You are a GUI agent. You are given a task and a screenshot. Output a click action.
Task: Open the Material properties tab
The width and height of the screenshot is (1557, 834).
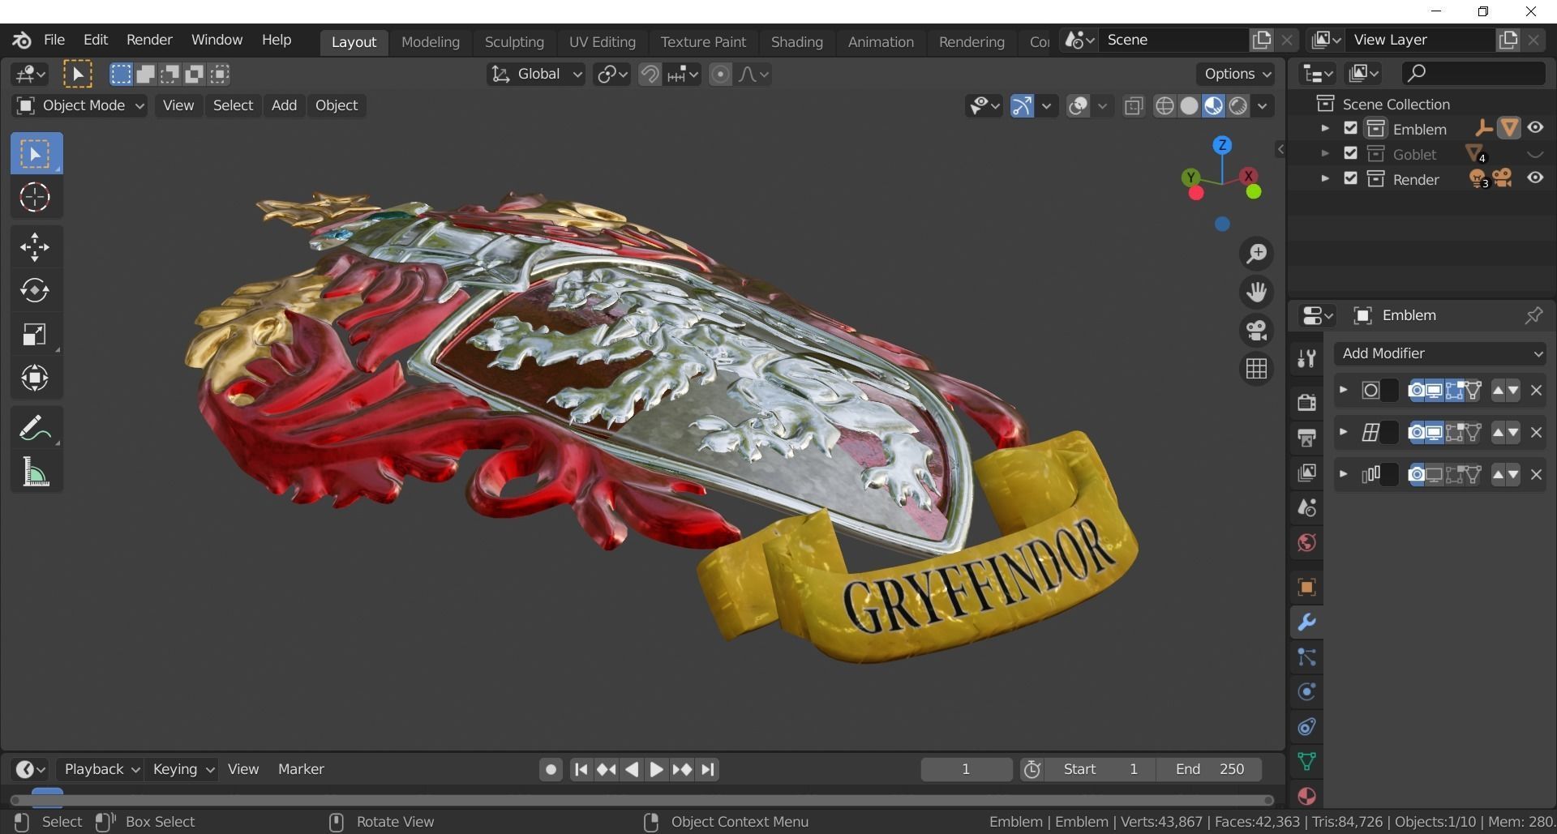tap(1306, 796)
